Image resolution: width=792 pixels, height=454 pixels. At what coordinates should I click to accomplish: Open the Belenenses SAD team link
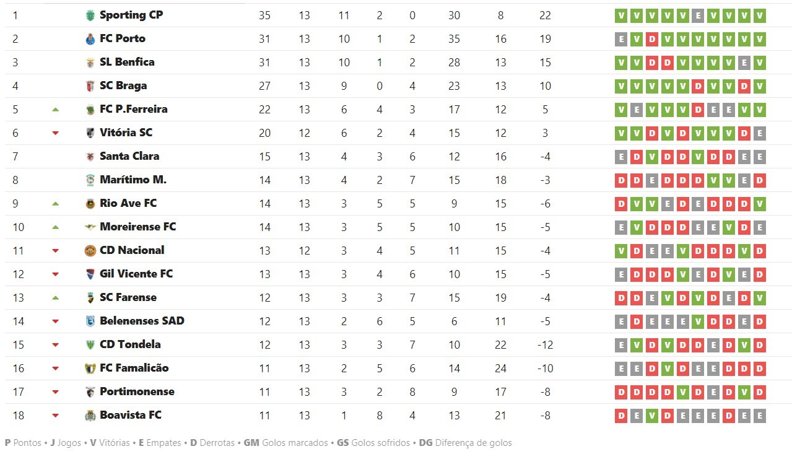pos(142,321)
